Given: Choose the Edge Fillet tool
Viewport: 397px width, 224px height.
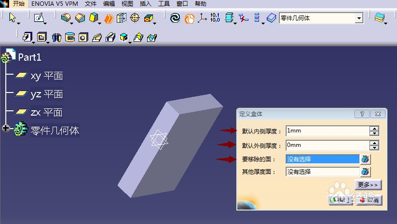Looking at the screenshot, I should coord(66,18).
